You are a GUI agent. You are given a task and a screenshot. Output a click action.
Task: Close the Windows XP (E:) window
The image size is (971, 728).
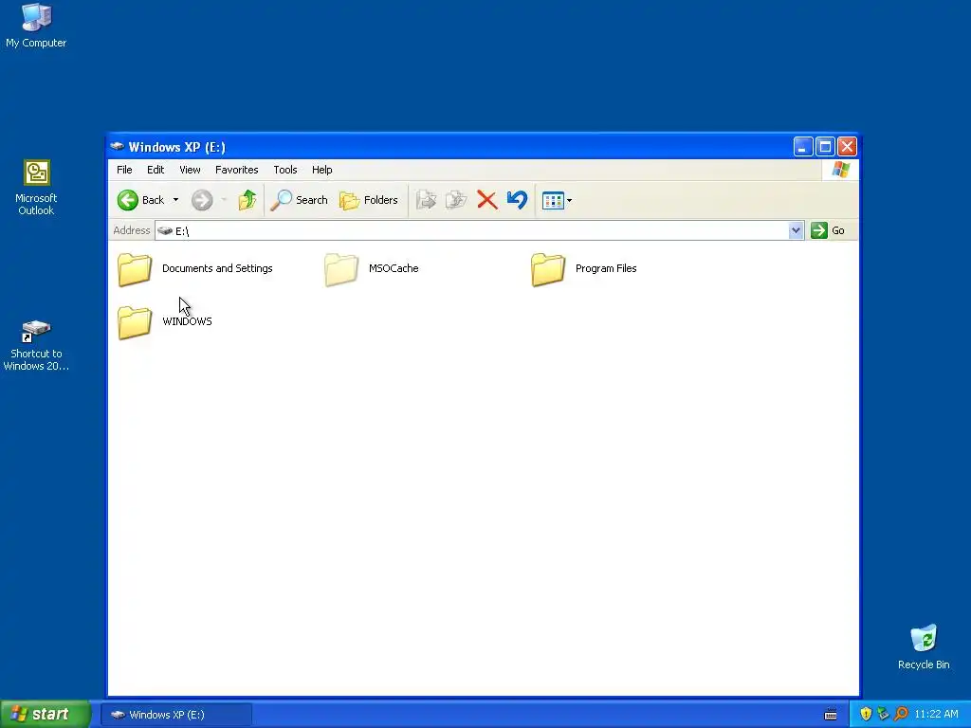click(847, 147)
